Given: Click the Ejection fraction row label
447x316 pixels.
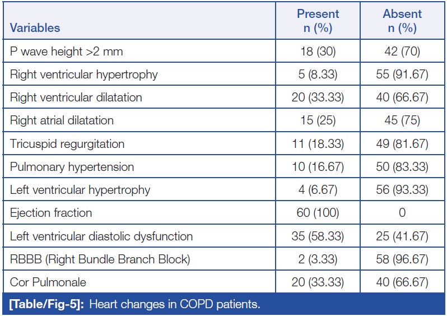Looking at the screenshot, I should 51,213.
